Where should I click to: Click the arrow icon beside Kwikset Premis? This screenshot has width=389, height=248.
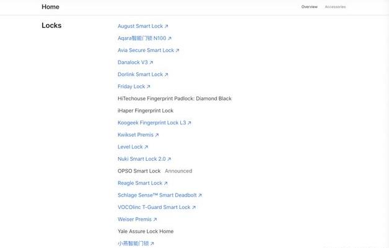tap(157, 135)
